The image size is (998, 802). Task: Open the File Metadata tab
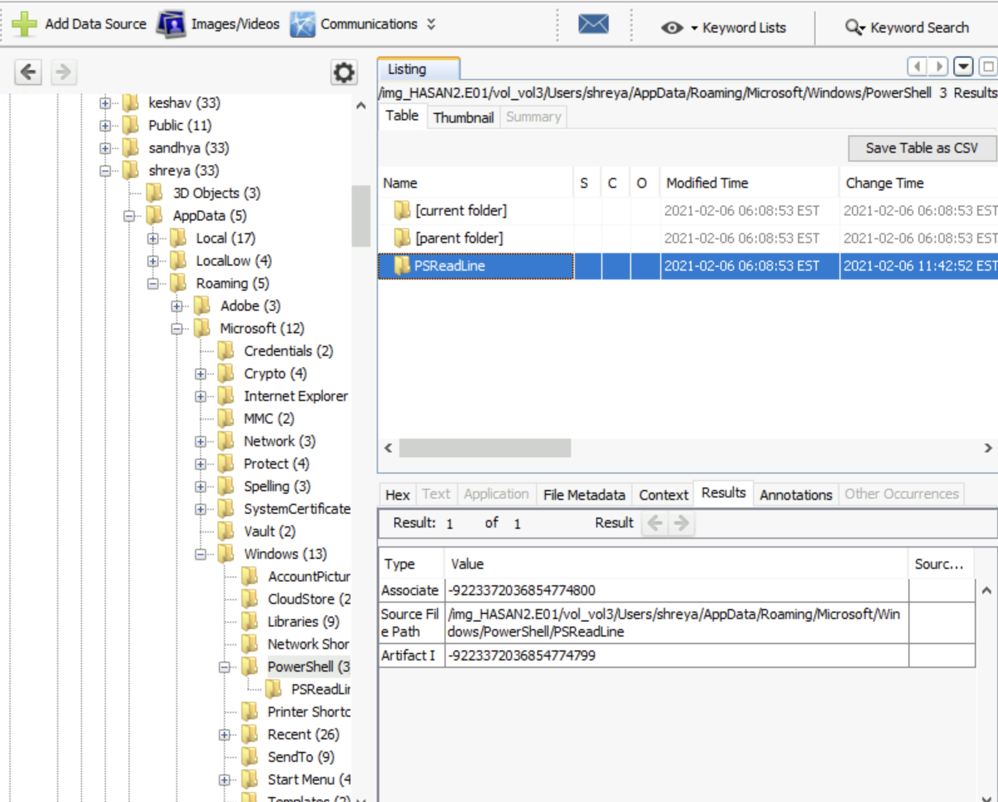pyautogui.click(x=584, y=494)
